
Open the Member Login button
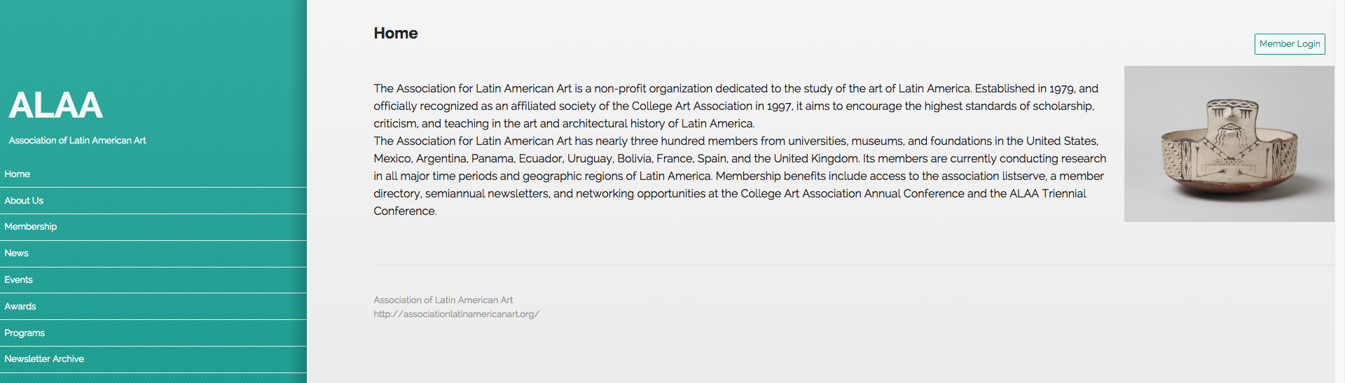click(1290, 43)
